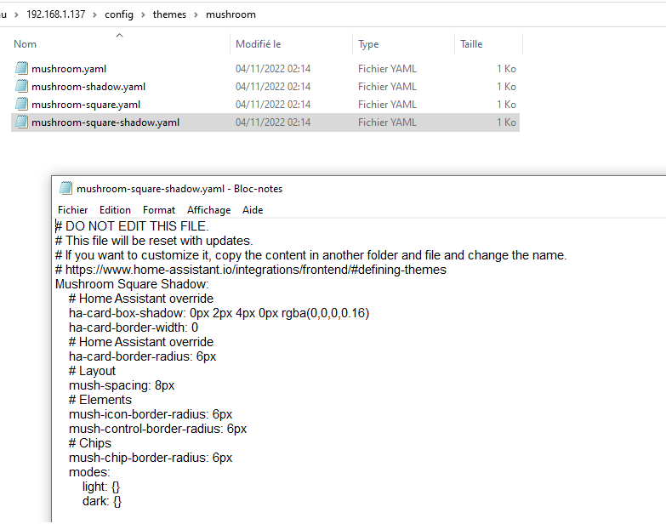Viewport: 666px width, 524px height.
Task: Open the Format menu in Notepad
Action: 159,210
